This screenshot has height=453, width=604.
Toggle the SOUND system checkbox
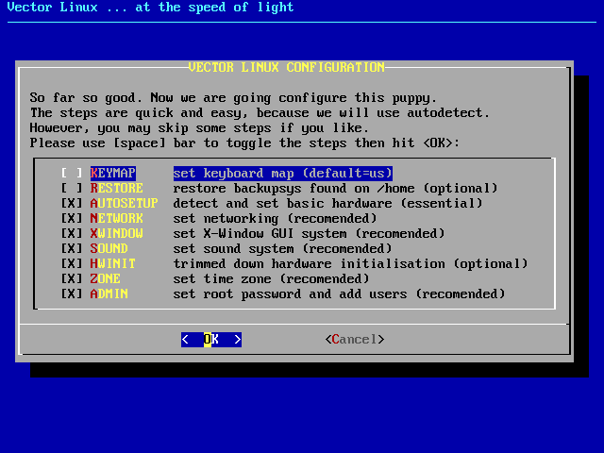coord(72,249)
